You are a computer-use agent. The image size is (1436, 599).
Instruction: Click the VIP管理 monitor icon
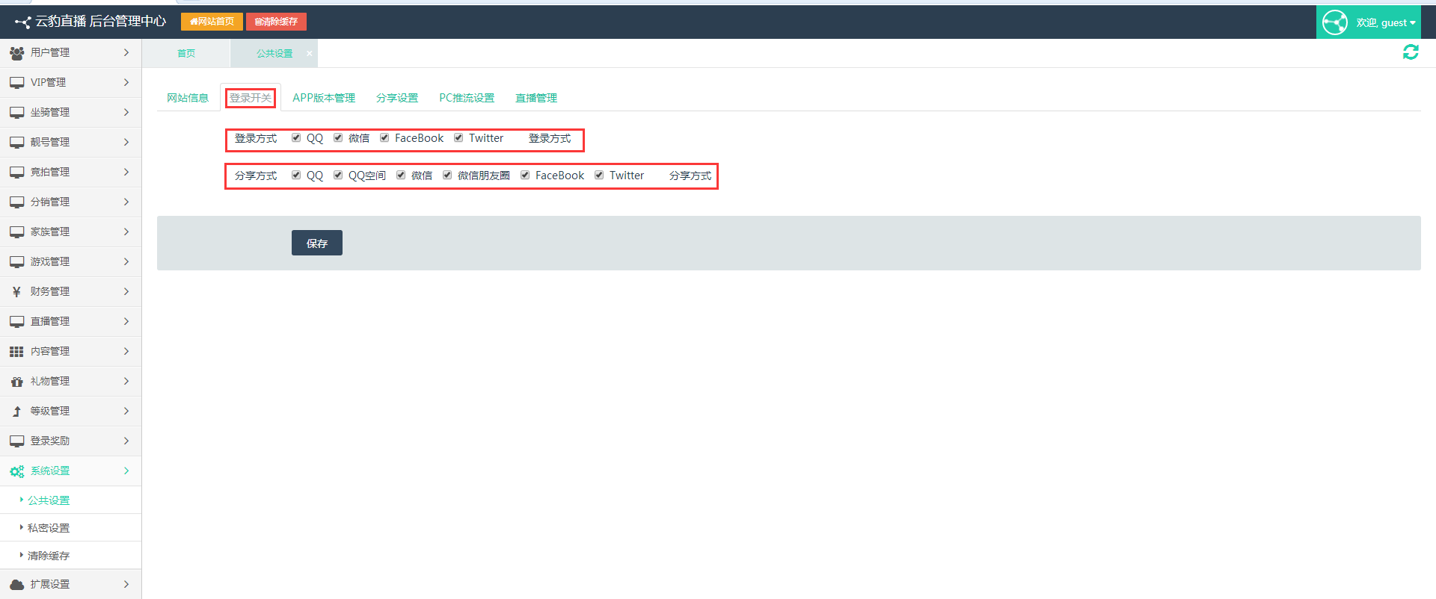pyautogui.click(x=16, y=83)
